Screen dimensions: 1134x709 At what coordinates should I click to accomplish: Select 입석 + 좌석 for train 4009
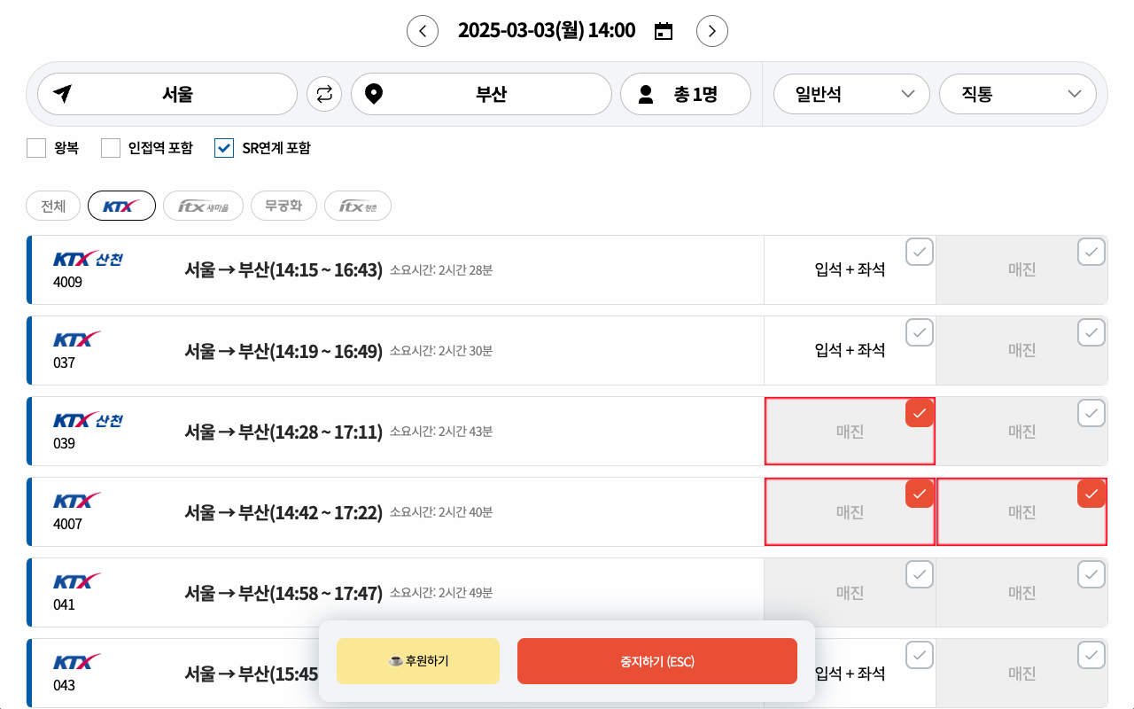(x=850, y=270)
